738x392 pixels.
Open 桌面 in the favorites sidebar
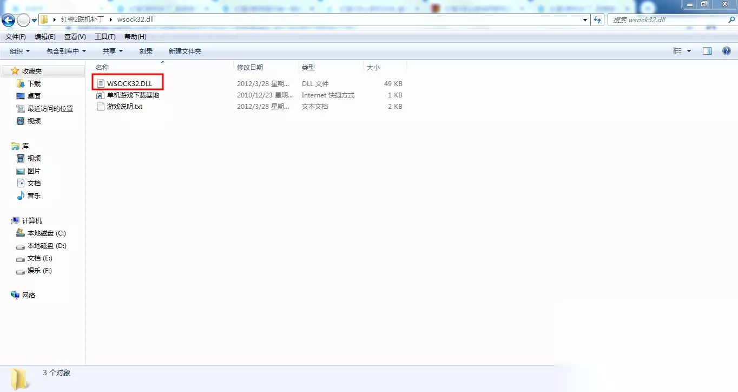click(x=34, y=96)
